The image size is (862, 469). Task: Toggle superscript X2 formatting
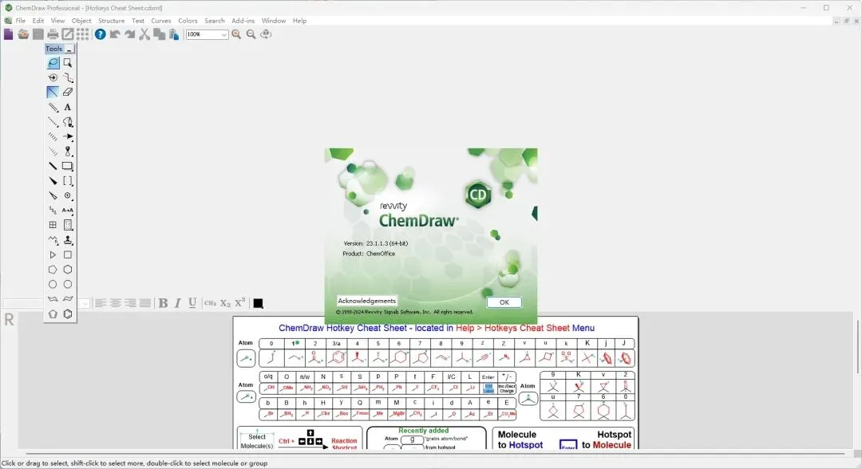[239, 303]
